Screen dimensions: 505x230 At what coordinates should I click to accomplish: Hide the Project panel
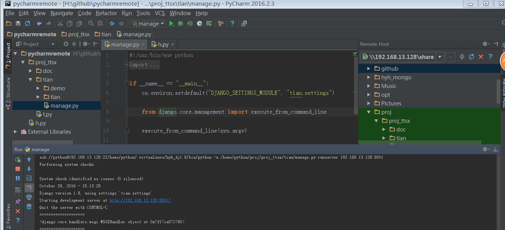[x=95, y=44]
